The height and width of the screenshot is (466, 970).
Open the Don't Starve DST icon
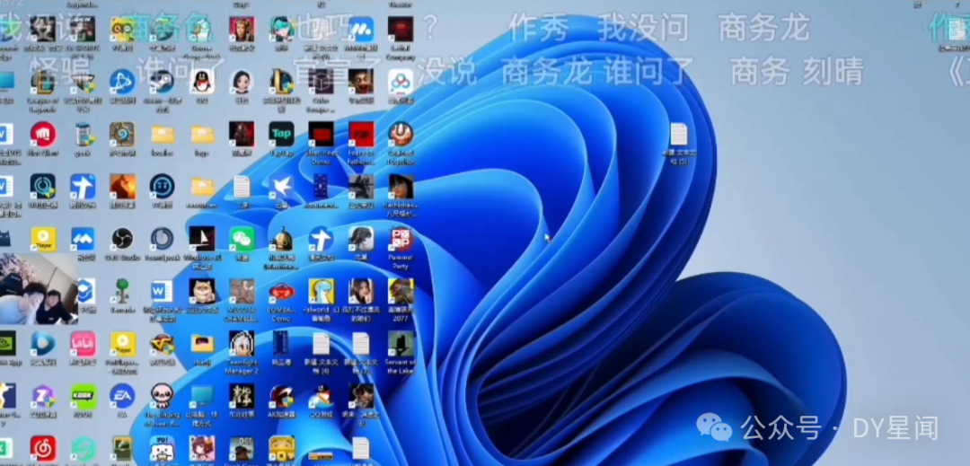(x=242, y=449)
